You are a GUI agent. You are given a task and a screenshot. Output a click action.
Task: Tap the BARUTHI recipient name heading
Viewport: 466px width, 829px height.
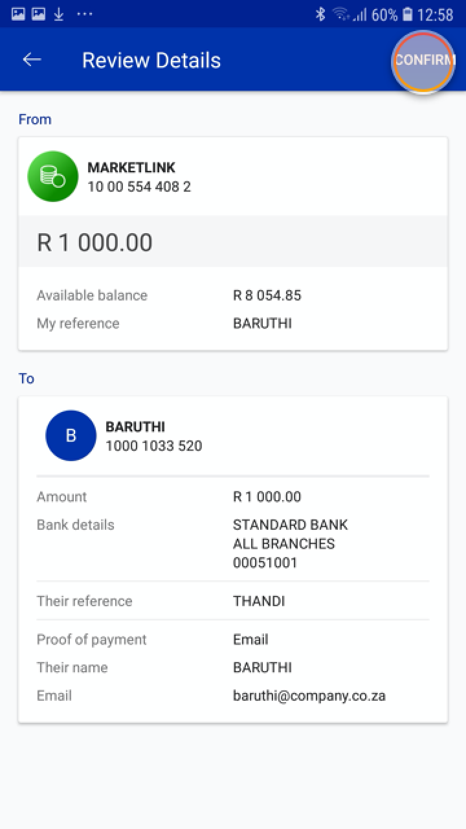[x=135, y=427]
